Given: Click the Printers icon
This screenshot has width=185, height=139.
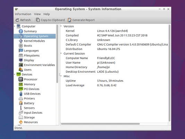Looking at the screenshot, I should coord(21,98).
